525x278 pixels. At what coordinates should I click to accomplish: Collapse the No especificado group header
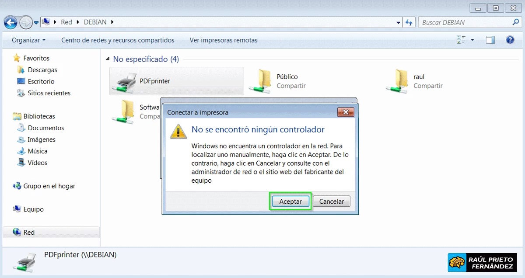108,59
